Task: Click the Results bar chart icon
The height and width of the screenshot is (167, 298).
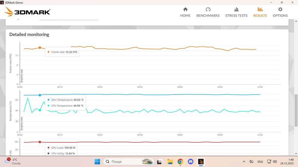Action: [x=260, y=10]
